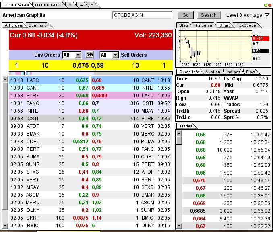
Task: Open the Sell Orders filter dropdown
Action: point(115,55)
